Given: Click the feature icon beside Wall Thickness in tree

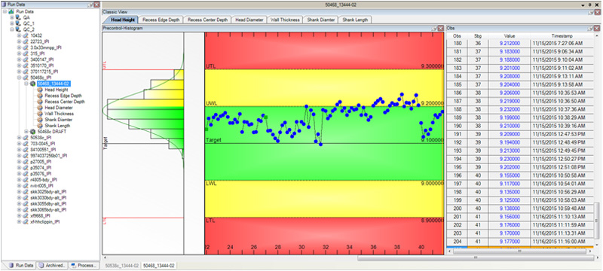Looking at the screenshot, I should 40,114.
